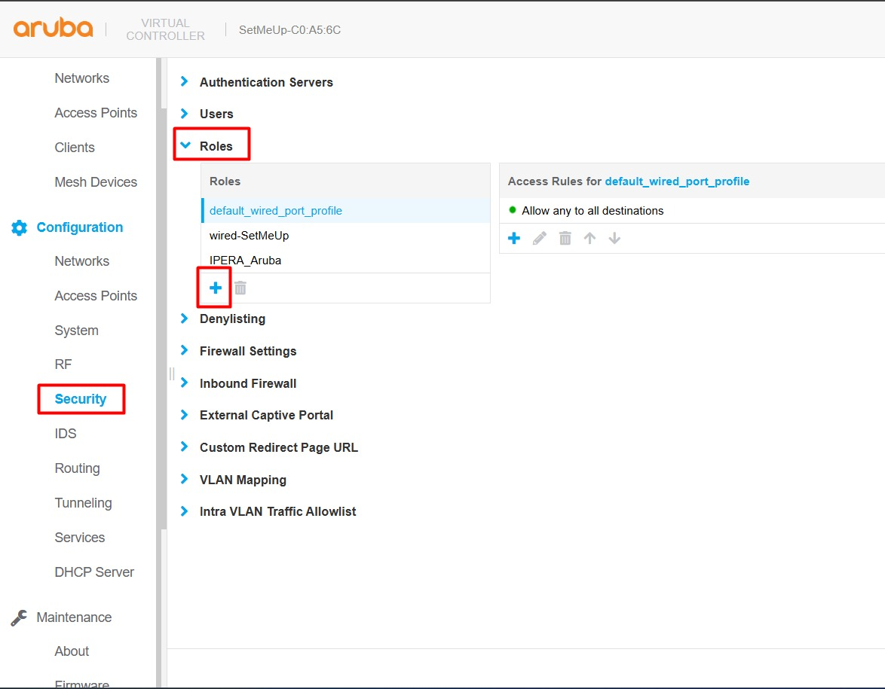Click the sidebar vertical scrollbar
The image size is (885, 689).
click(x=164, y=319)
